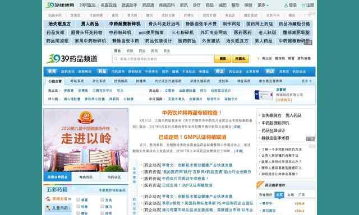Open 疾病百科 in top navigation
Screen dimensions: 359x215
tap(167, 5)
